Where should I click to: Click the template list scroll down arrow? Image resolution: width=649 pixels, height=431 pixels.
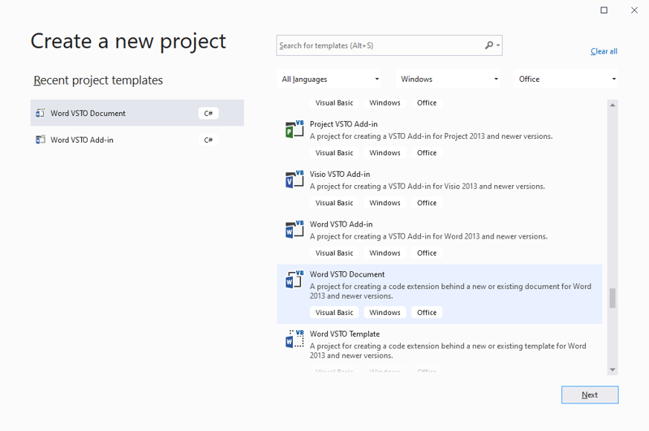pyautogui.click(x=612, y=370)
